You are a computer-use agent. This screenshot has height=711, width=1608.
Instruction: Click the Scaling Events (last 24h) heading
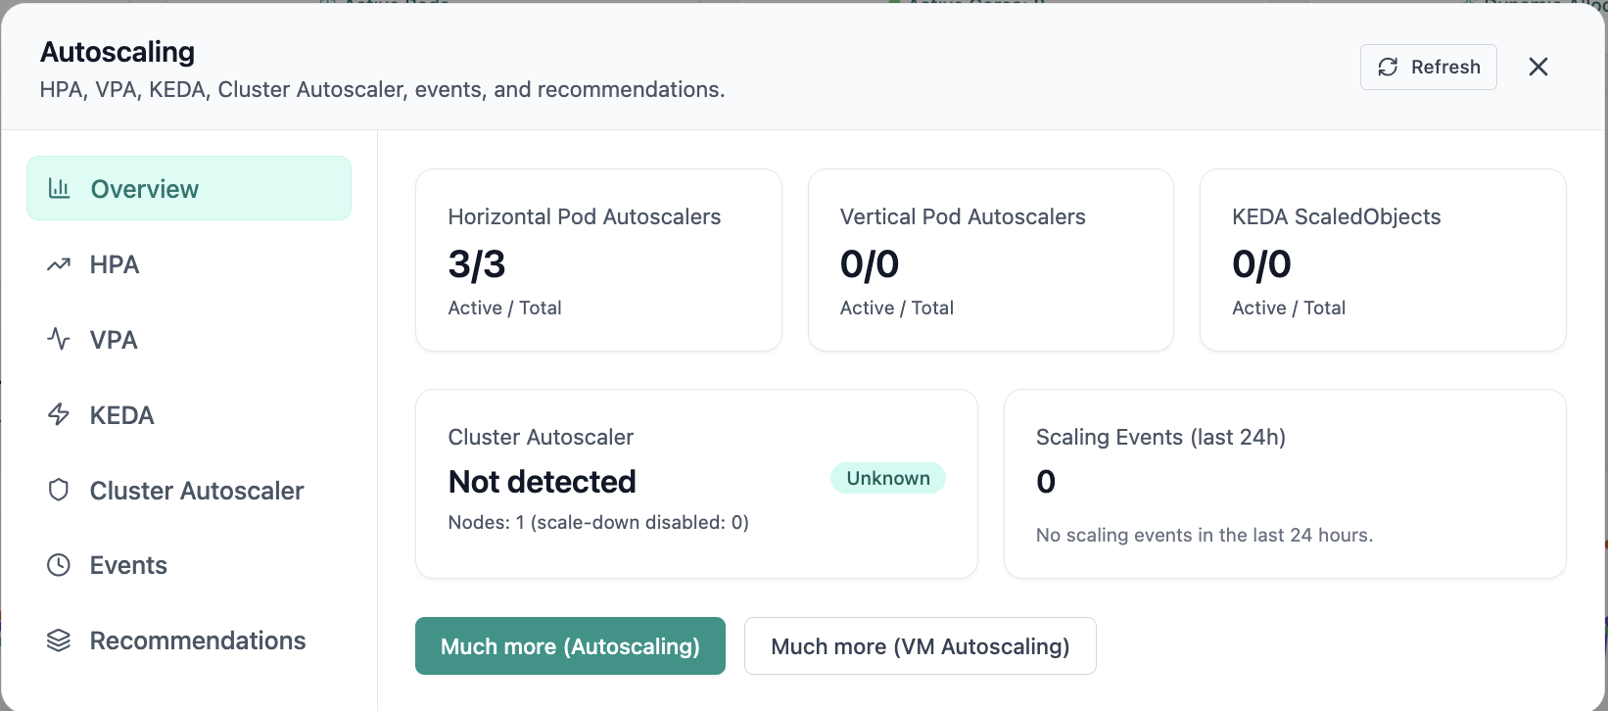pyautogui.click(x=1160, y=437)
